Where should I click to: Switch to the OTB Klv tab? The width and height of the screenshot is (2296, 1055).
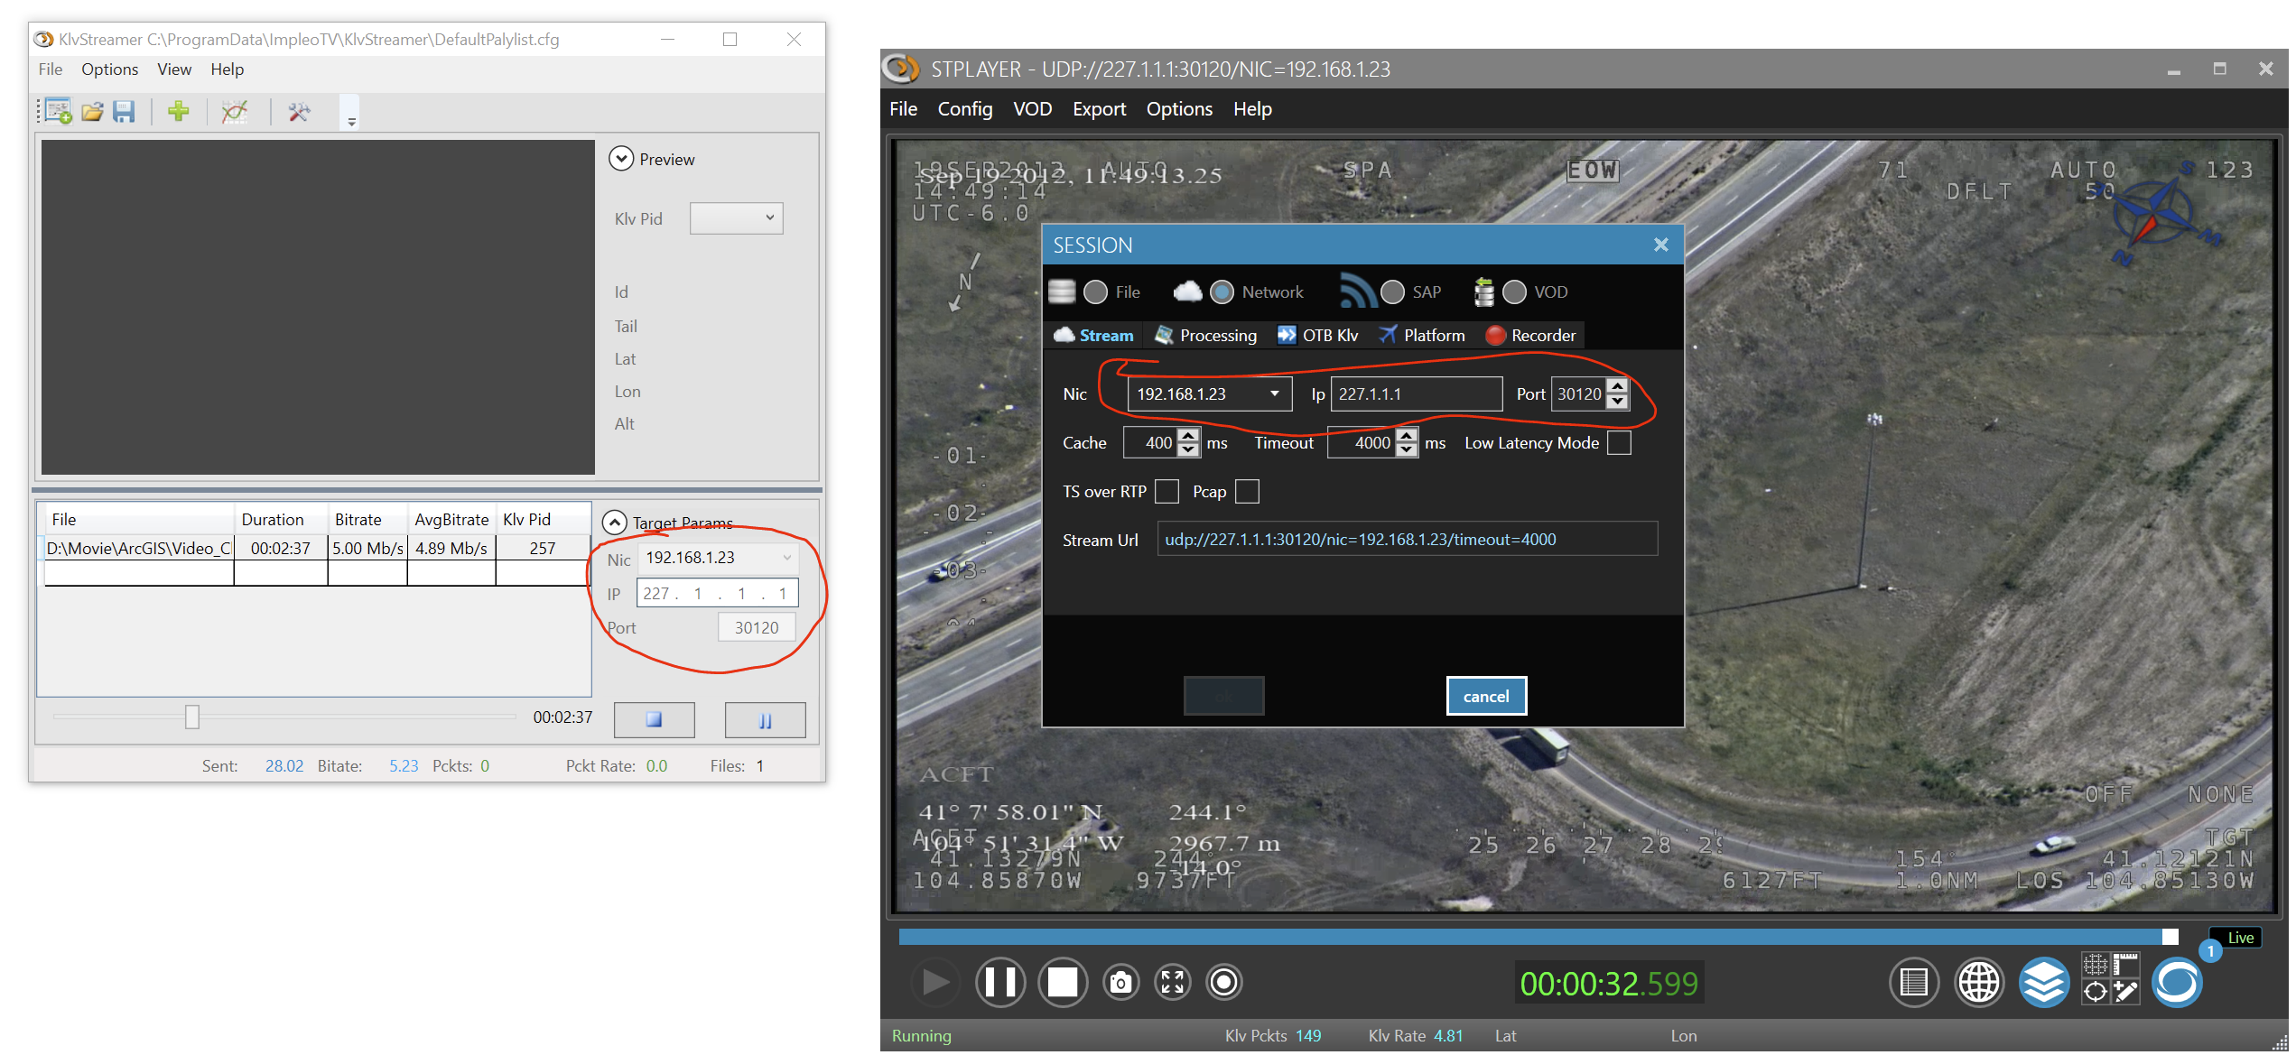point(1318,336)
